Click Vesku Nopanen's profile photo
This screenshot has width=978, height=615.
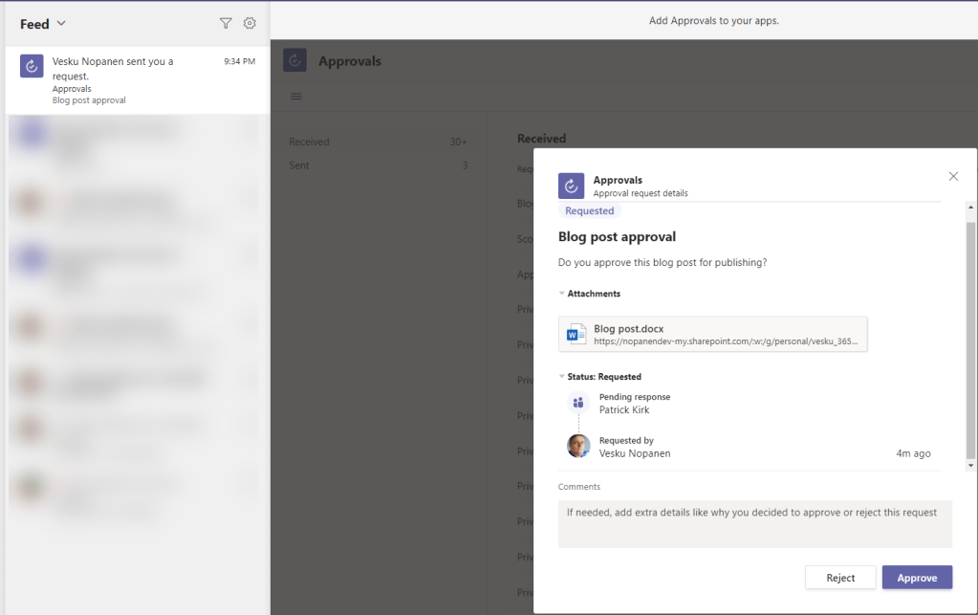coord(578,446)
